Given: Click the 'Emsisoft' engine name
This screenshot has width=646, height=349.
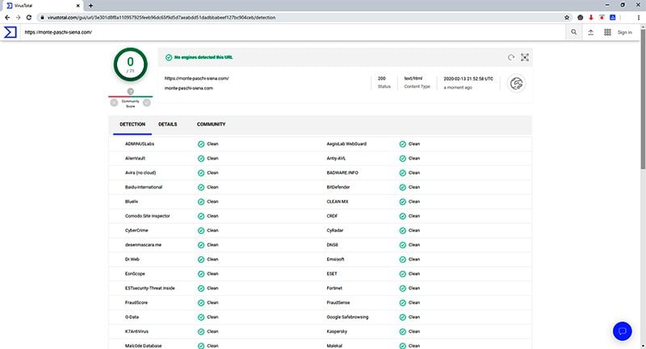Looking at the screenshot, I should (335, 260).
